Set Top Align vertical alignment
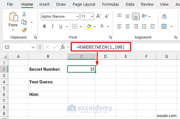Viewport: 180px width, 119px height. click(119, 15)
